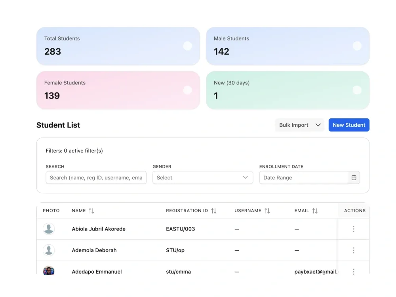Open the Gender Select dropdown
Screen dimensions: 396x297
[202, 177]
